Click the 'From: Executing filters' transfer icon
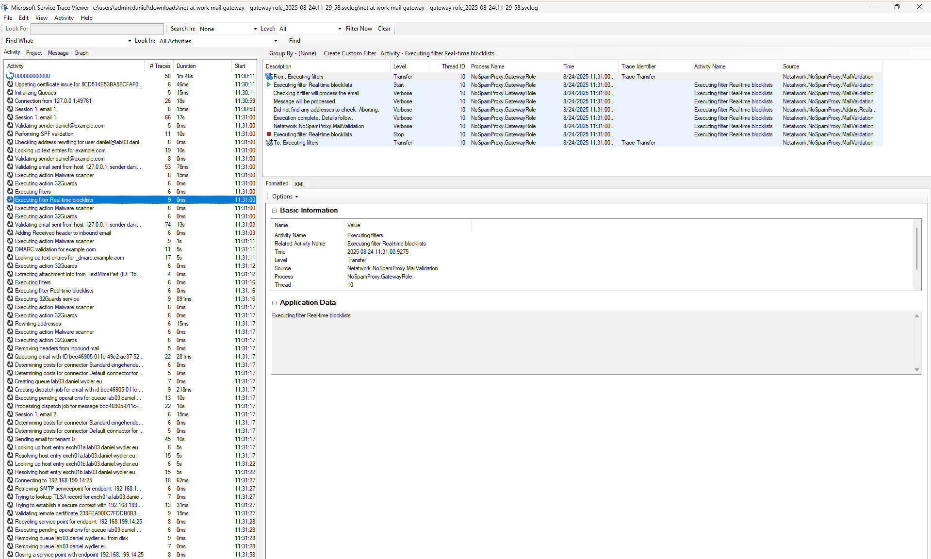The image size is (931, 559). pos(269,77)
